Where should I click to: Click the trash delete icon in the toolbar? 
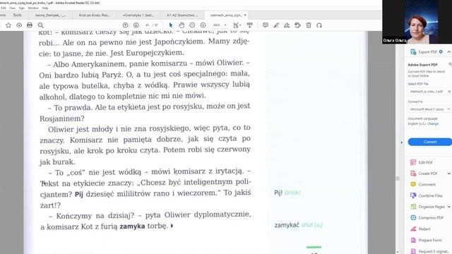[x=309, y=25]
